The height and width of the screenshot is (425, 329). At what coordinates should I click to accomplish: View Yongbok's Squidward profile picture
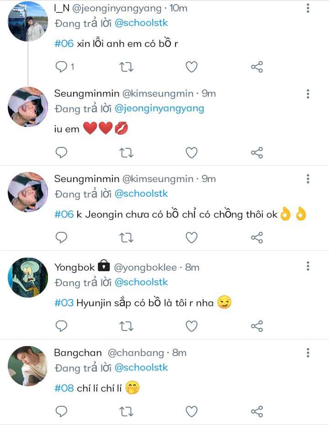[28, 277]
